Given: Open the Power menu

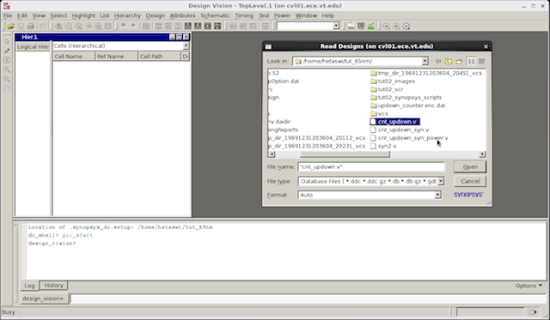Looking at the screenshot, I should pos(282,15).
